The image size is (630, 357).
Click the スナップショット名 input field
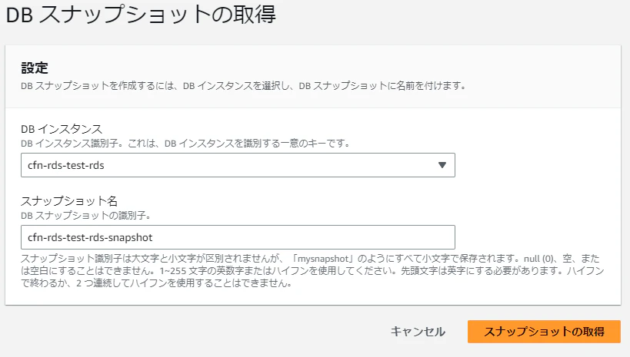point(238,237)
